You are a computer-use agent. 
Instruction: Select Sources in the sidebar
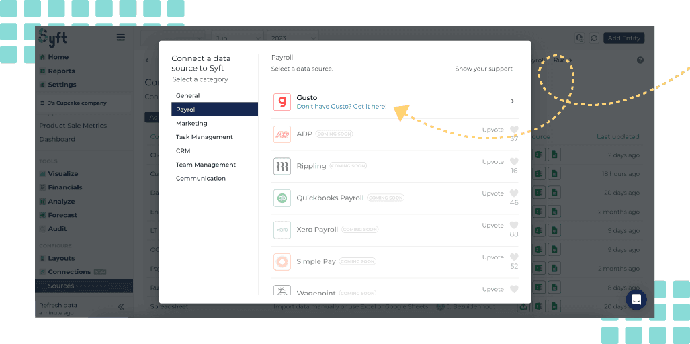(84, 286)
